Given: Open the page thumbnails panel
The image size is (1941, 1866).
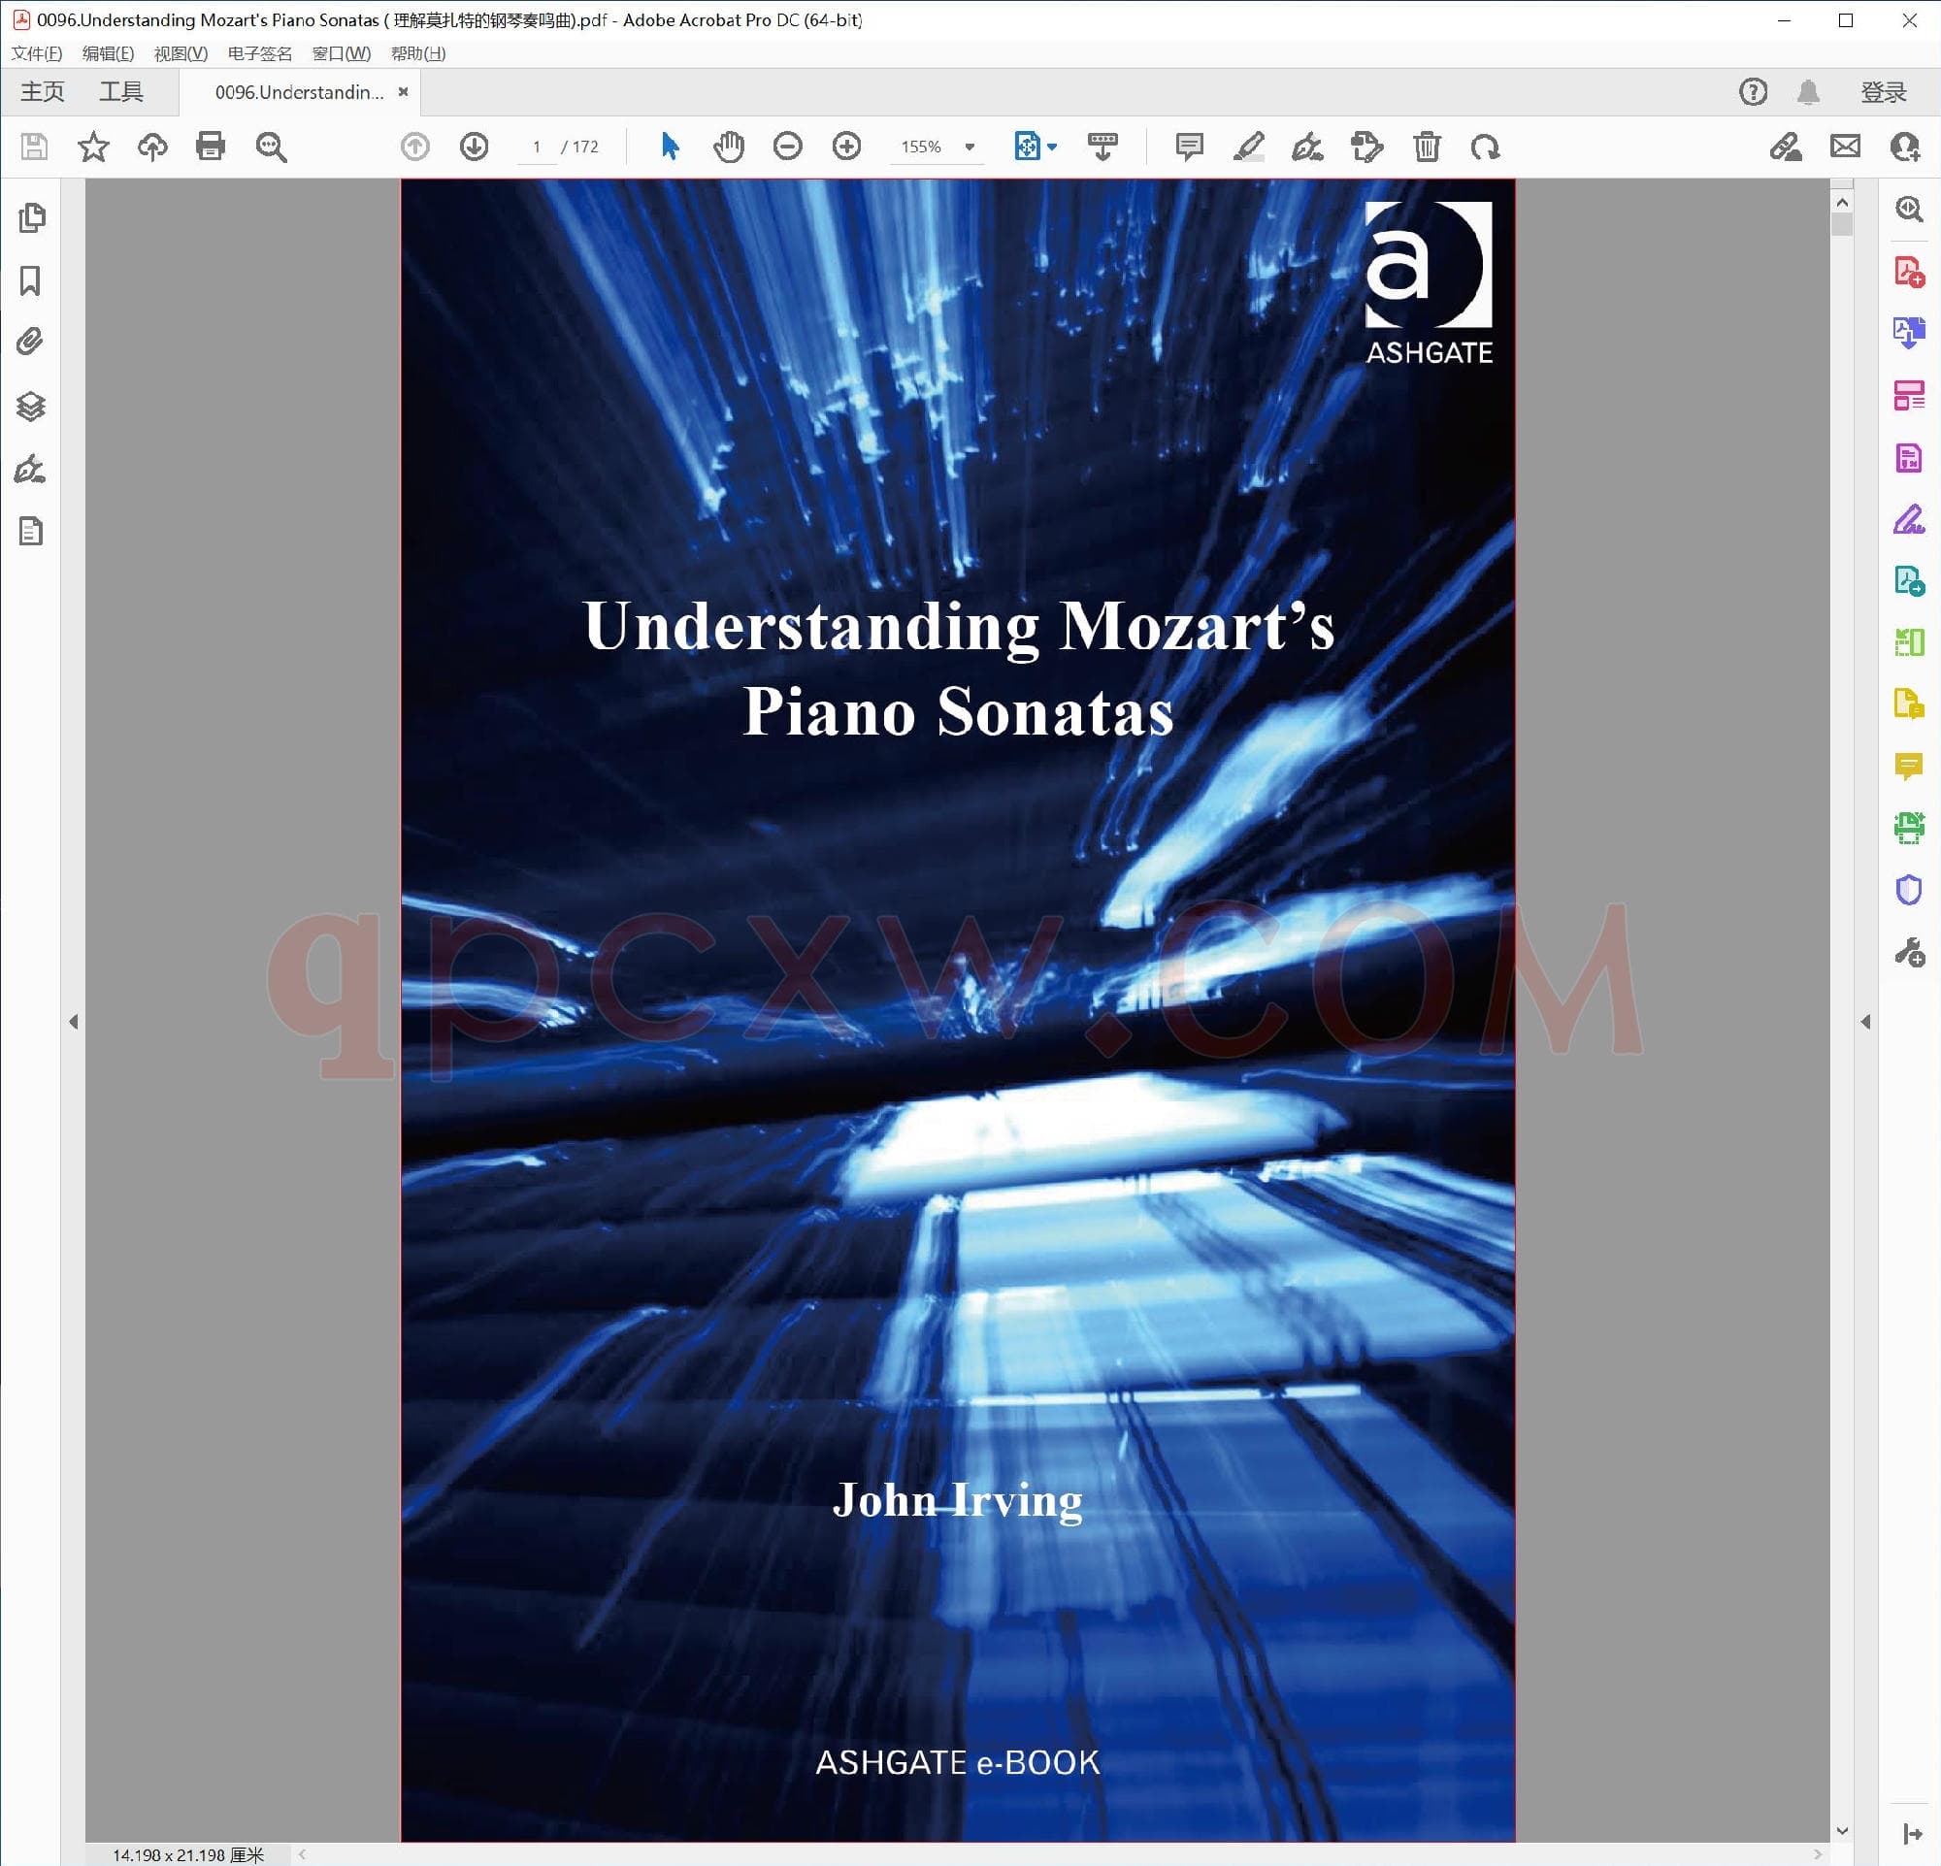Looking at the screenshot, I should (31, 217).
